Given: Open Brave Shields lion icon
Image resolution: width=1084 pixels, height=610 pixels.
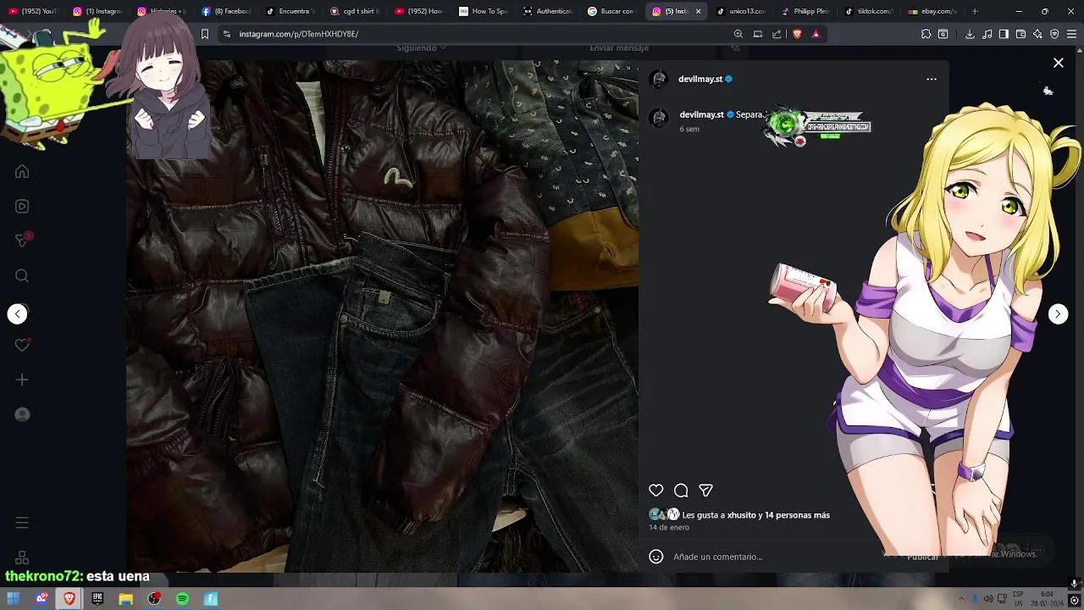Looking at the screenshot, I should [797, 34].
